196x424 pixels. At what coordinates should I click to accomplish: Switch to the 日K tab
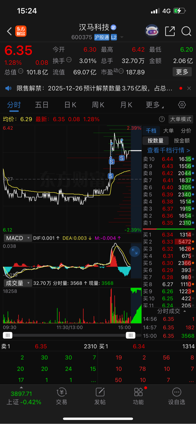(x=70, y=105)
